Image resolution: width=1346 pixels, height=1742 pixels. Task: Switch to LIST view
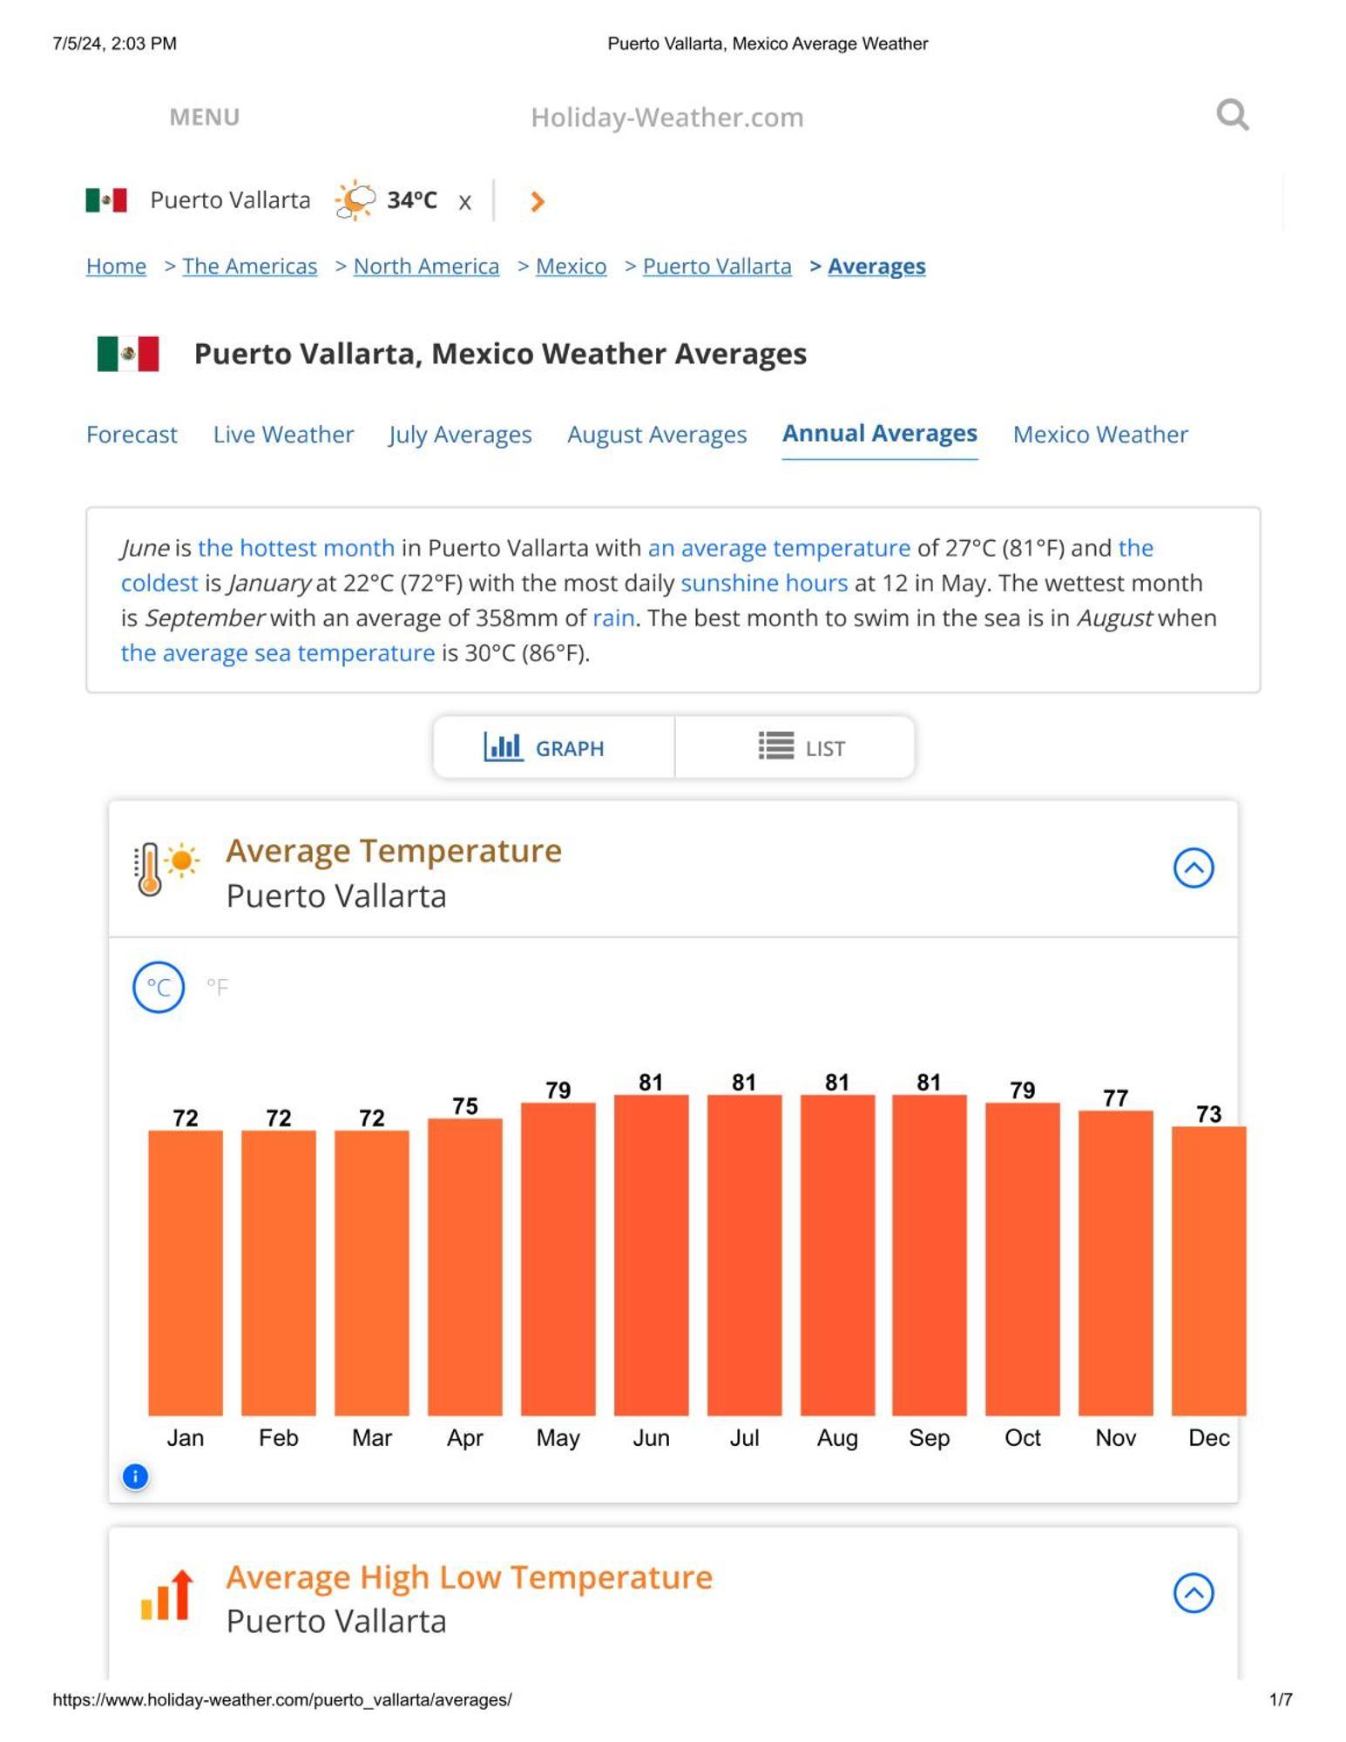pyautogui.click(x=795, y=746)
